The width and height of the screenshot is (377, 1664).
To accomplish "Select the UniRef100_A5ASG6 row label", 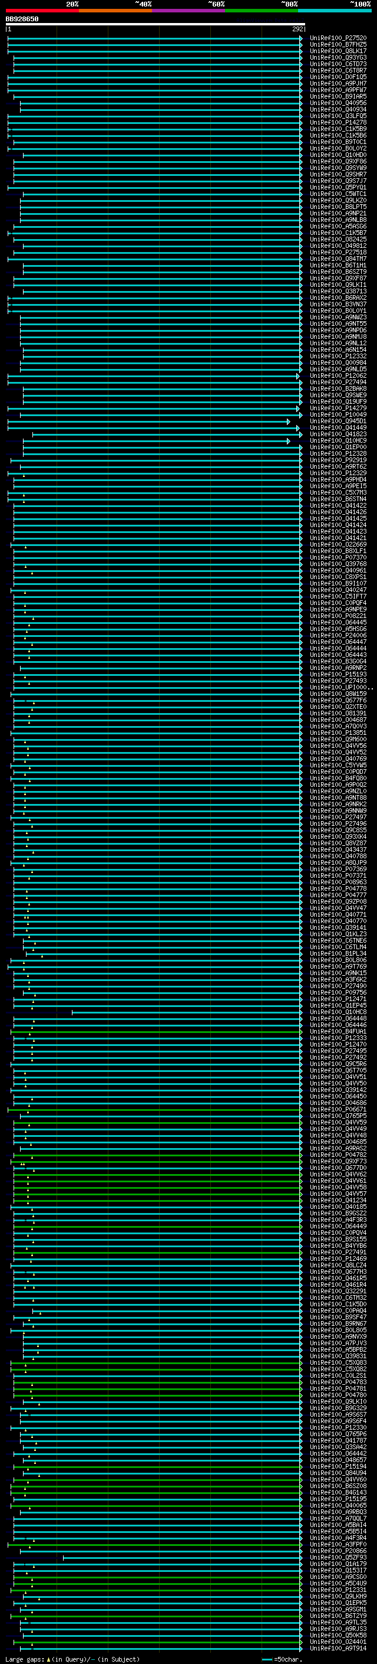I will [338, 226].
